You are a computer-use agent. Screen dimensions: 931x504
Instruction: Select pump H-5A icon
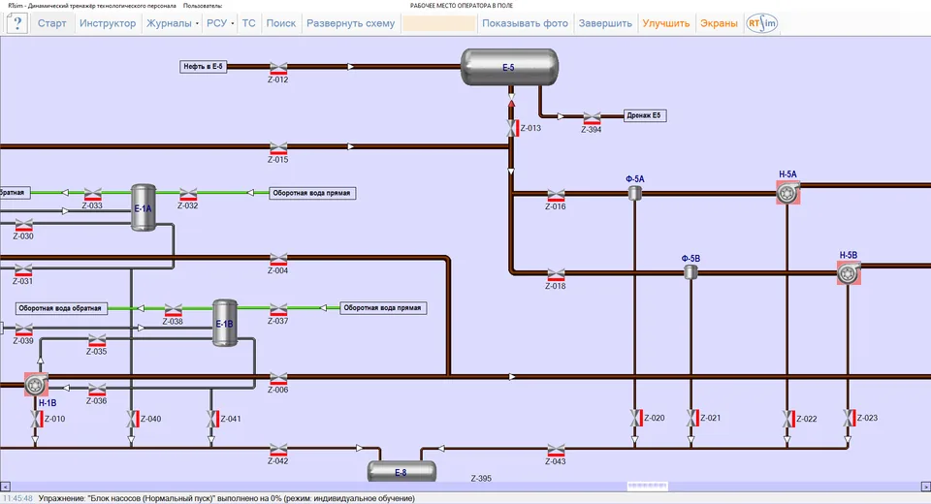(787, 193)
